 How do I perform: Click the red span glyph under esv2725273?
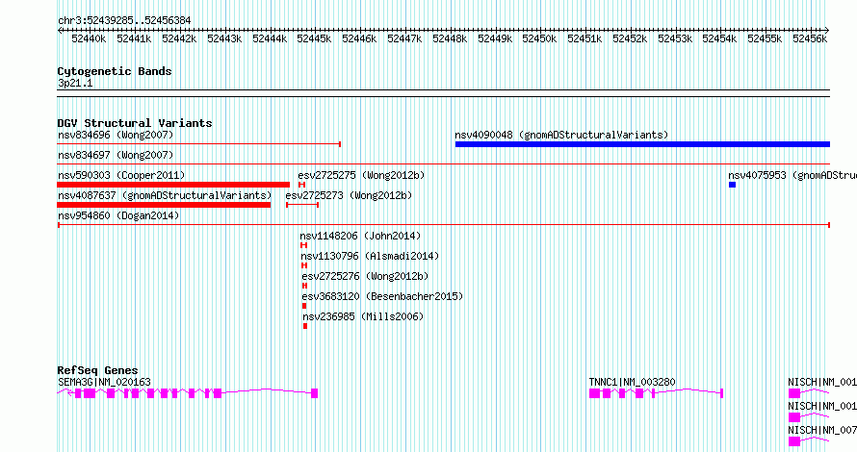coord(302,205)
